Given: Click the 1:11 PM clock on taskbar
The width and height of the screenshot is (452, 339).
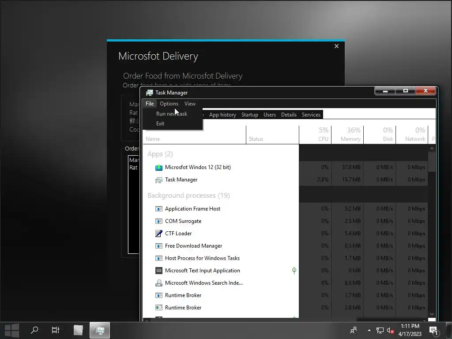Looking at the screenshot, I should 410,326.
